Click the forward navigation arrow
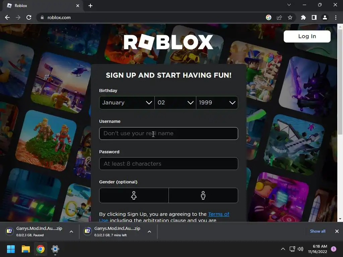This screenshot has height=257, width=343. tap(18, 17)
